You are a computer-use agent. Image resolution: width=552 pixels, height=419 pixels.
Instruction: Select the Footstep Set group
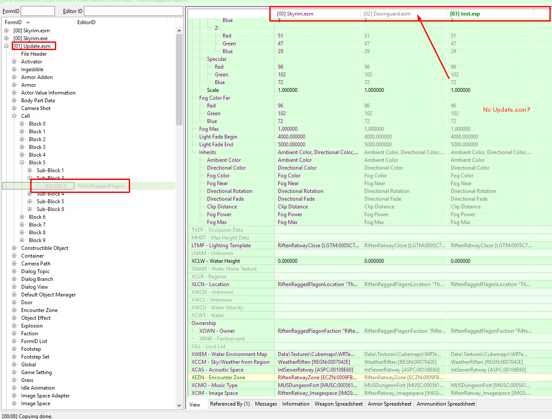35,357
